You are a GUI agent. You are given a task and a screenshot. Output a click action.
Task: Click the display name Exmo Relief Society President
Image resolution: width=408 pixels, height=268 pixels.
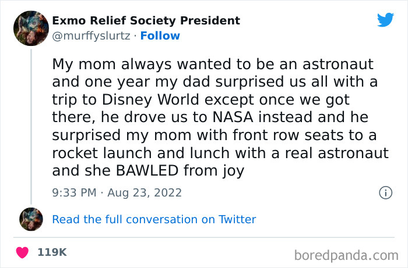146,20
